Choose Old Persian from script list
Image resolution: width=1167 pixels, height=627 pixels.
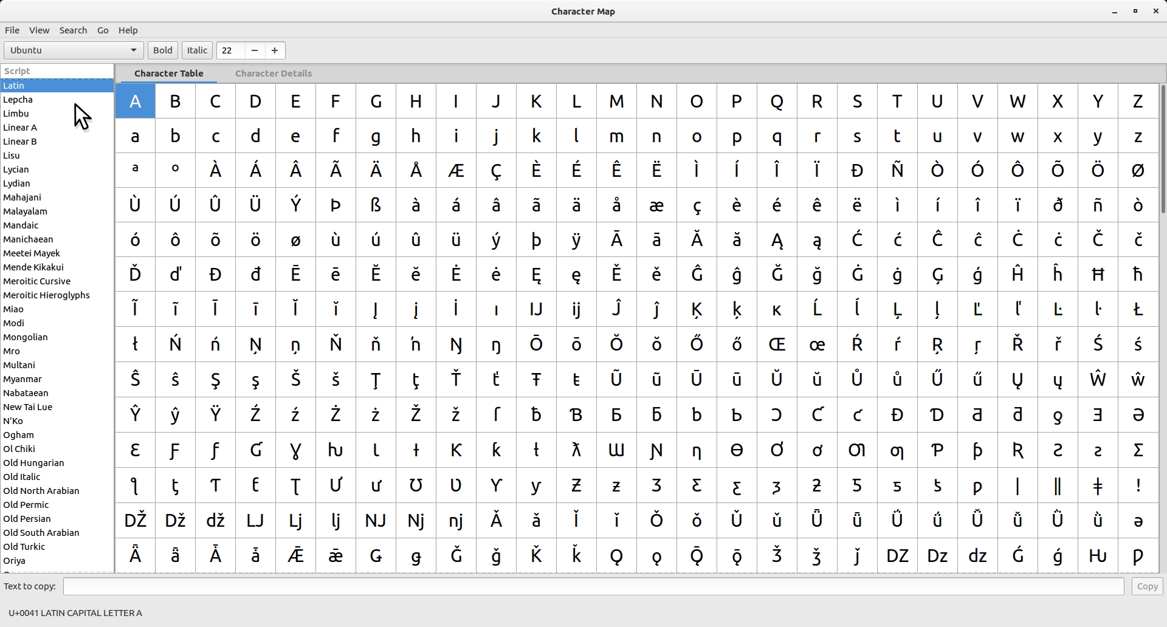(27, 519)
